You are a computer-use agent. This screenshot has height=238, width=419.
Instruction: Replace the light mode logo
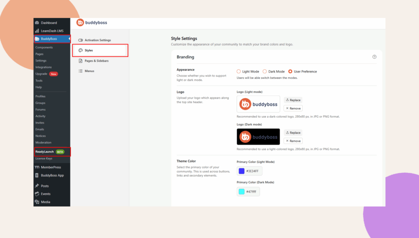click(293, 100)
